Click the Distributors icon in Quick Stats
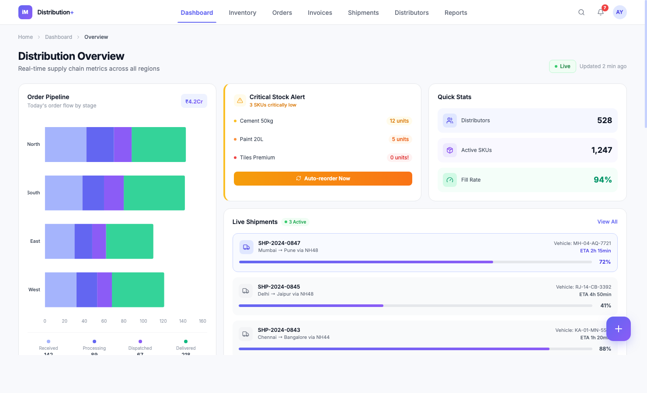The image size is (647, 393). coord(449,120)
